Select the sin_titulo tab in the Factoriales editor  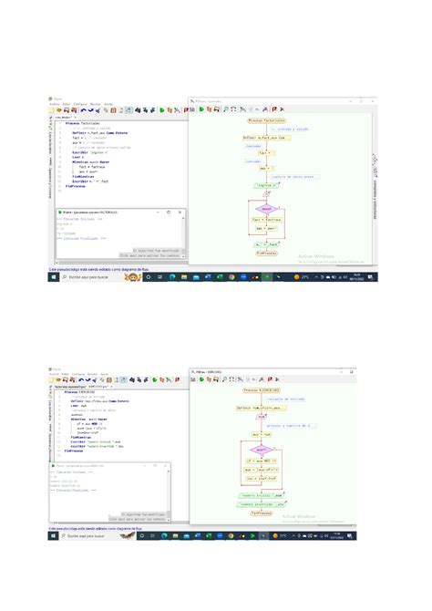click(64, 118)
